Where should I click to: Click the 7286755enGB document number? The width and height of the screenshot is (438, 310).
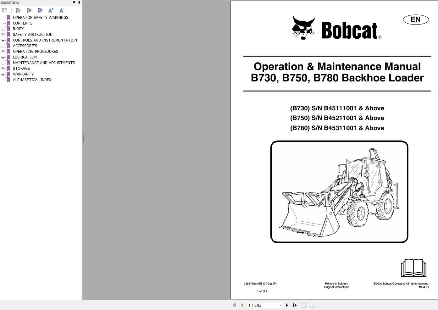[x=260, y=284]
